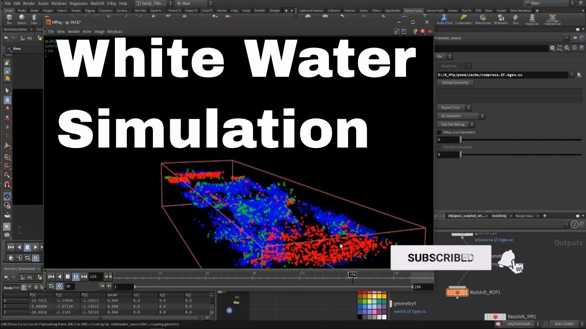Screen dimensions: 586x329
Task: Open the Megascans menu
Action: [x=78, y=3]
